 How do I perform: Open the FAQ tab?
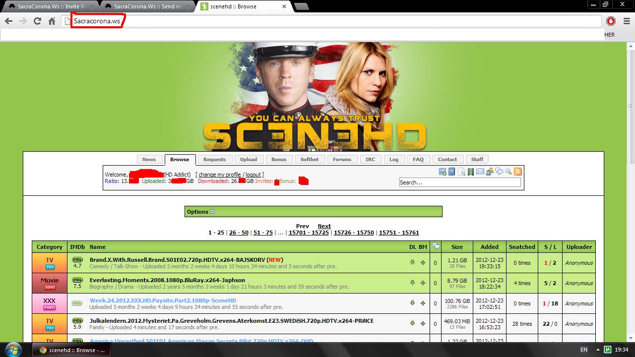418,159
